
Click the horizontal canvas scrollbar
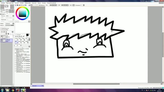point(96,84)
